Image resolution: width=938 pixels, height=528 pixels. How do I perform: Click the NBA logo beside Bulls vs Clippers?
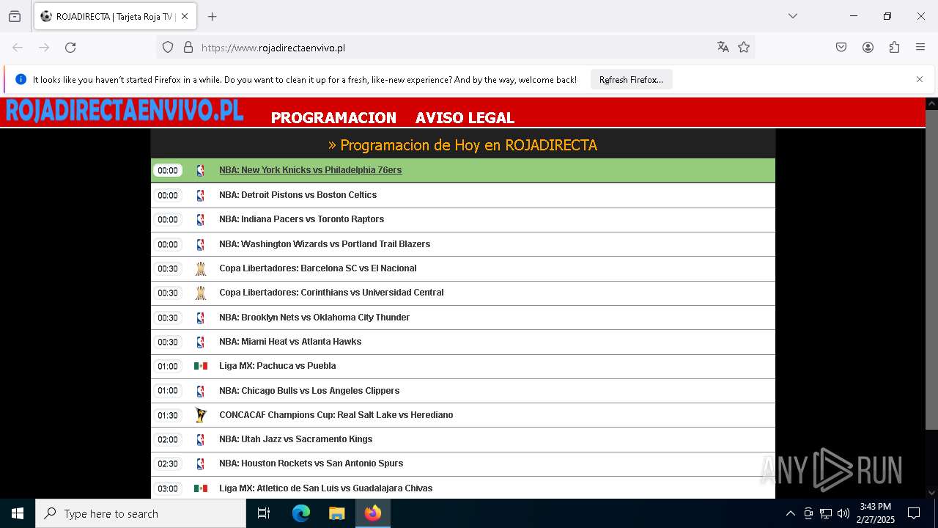[x=200, y=391]
